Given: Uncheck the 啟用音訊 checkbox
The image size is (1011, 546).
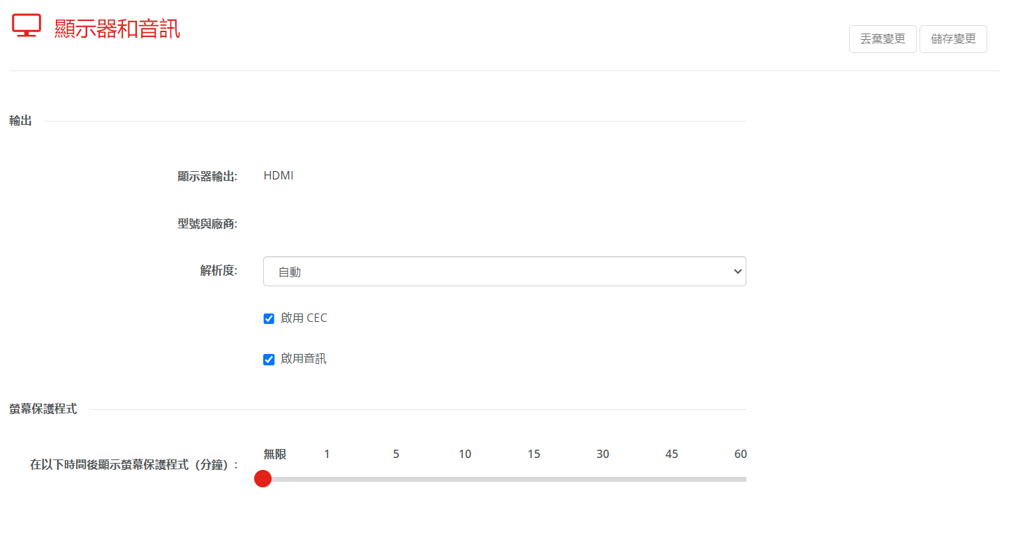Looking at the screenshot, I should pos(269,360).
